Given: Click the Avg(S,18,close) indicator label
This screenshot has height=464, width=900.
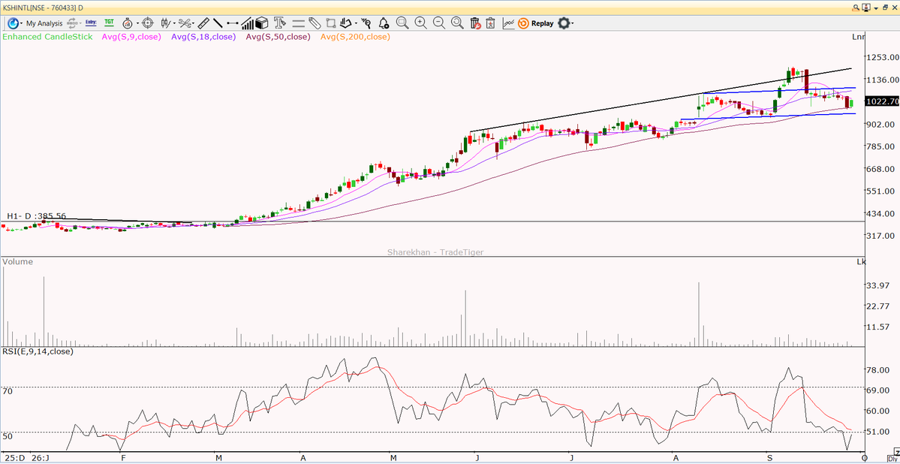Looking at the screenshot, I should tap(203, 37).
